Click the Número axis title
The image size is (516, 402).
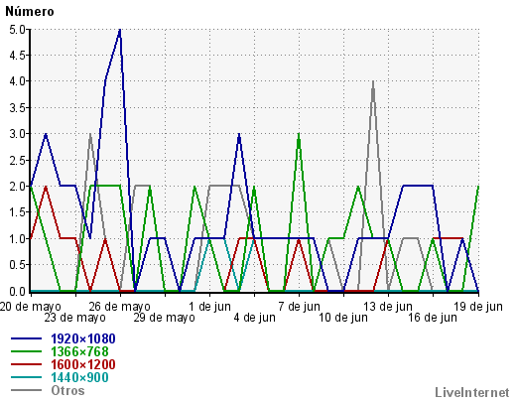point(30,11)
